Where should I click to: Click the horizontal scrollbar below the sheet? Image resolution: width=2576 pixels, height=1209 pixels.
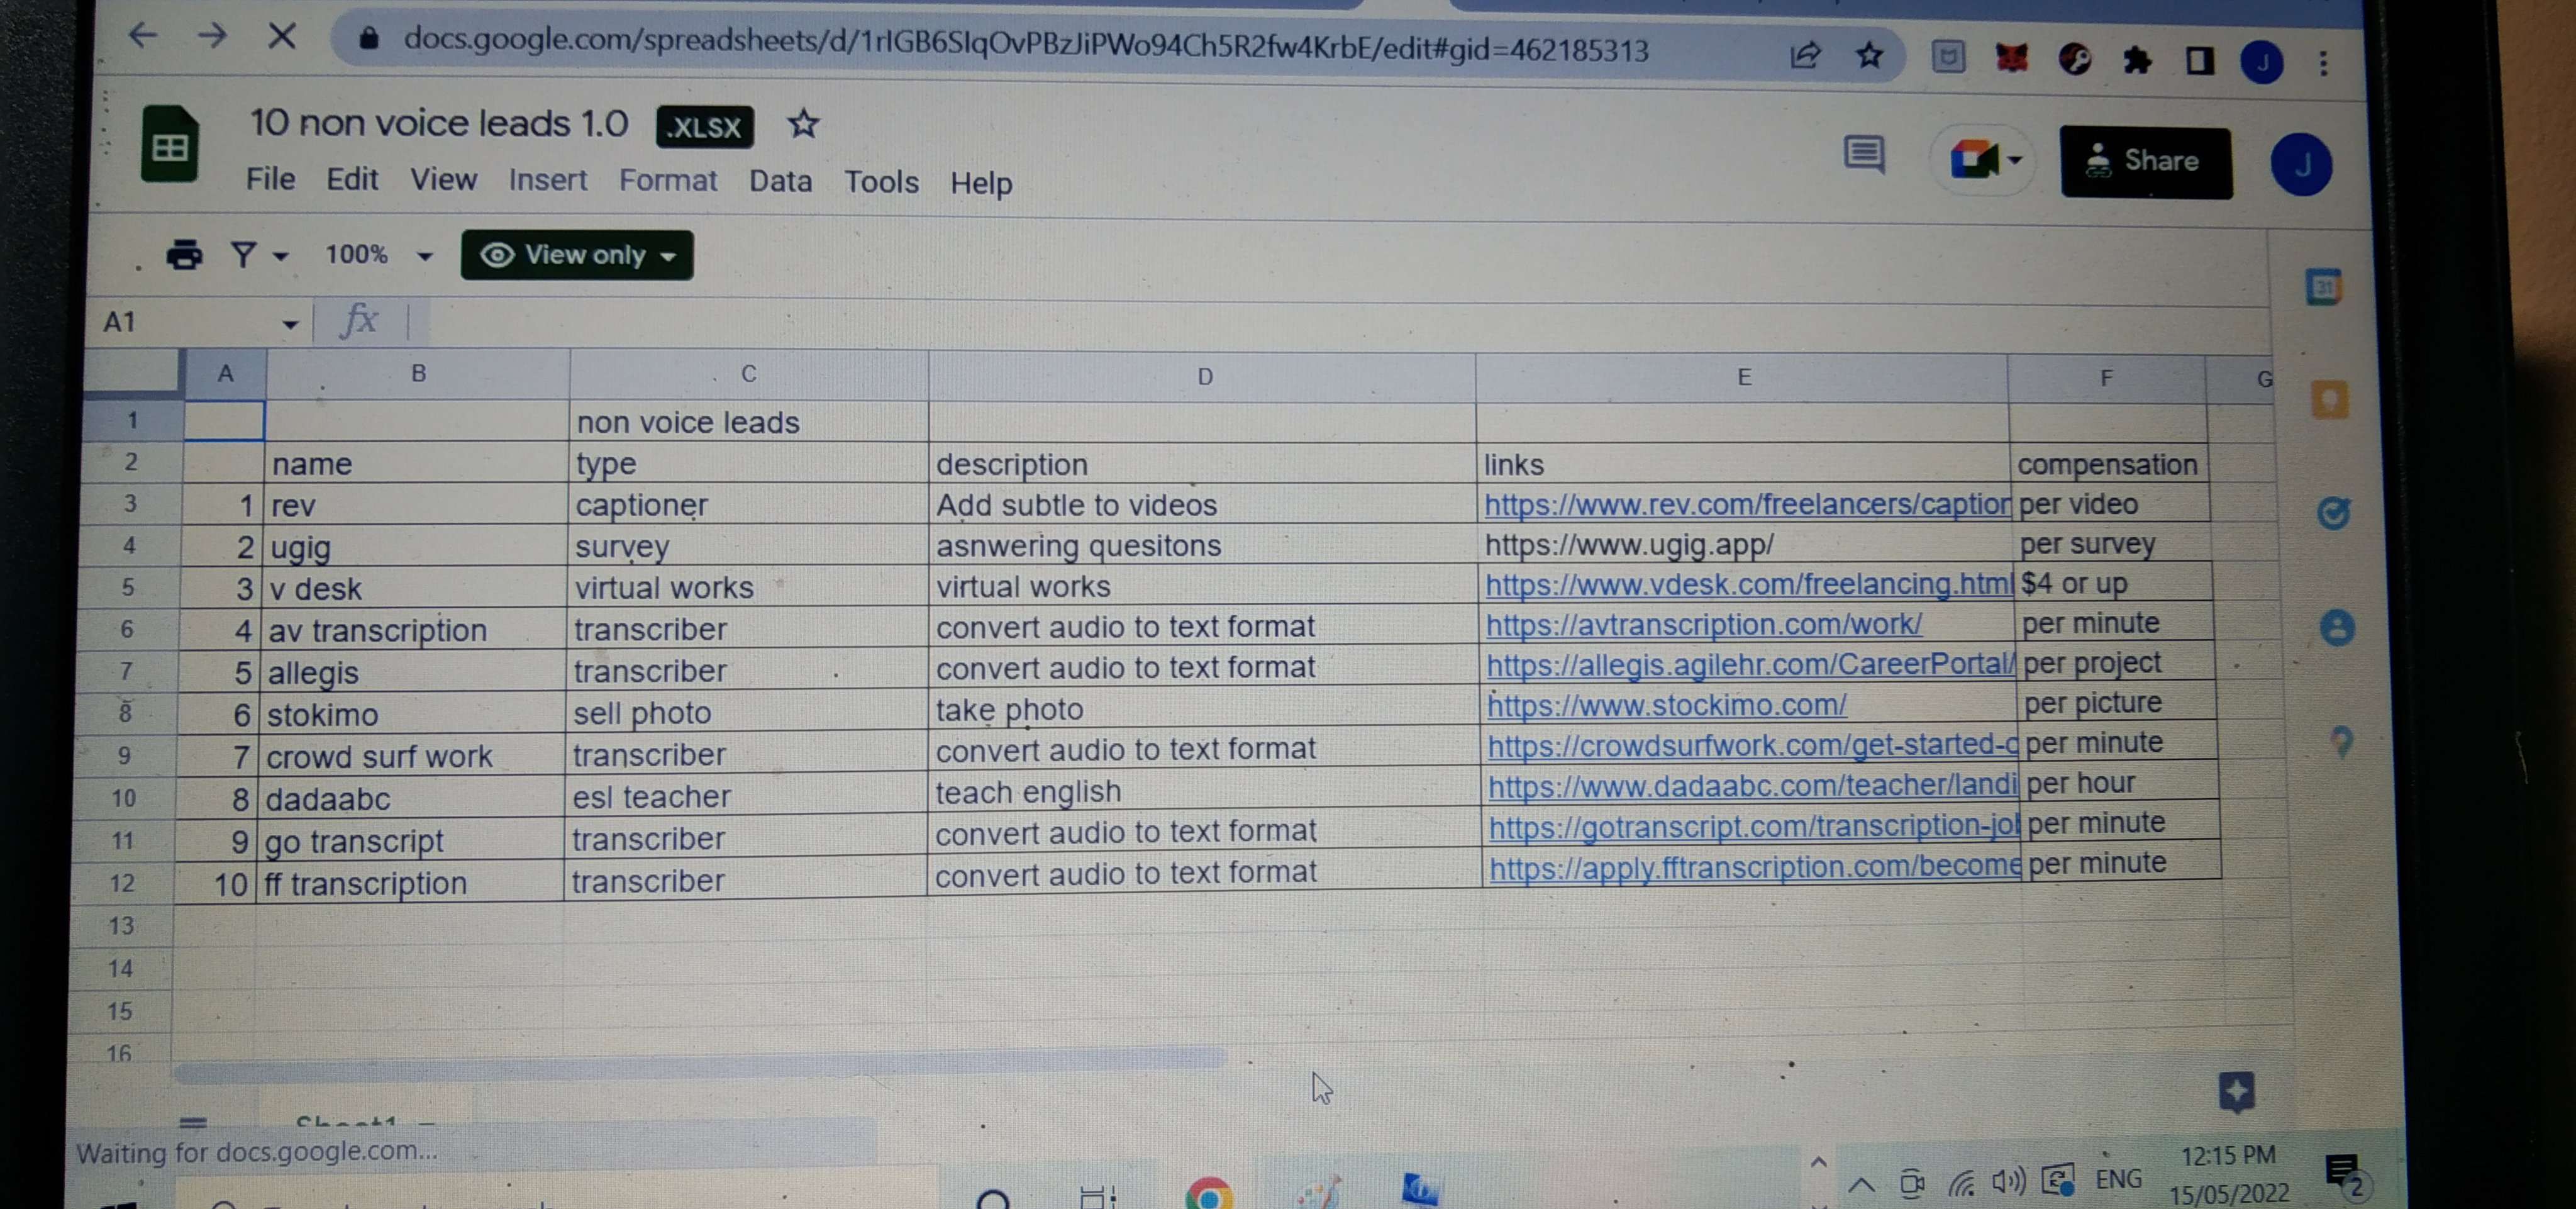click(x=700, y=1067)
